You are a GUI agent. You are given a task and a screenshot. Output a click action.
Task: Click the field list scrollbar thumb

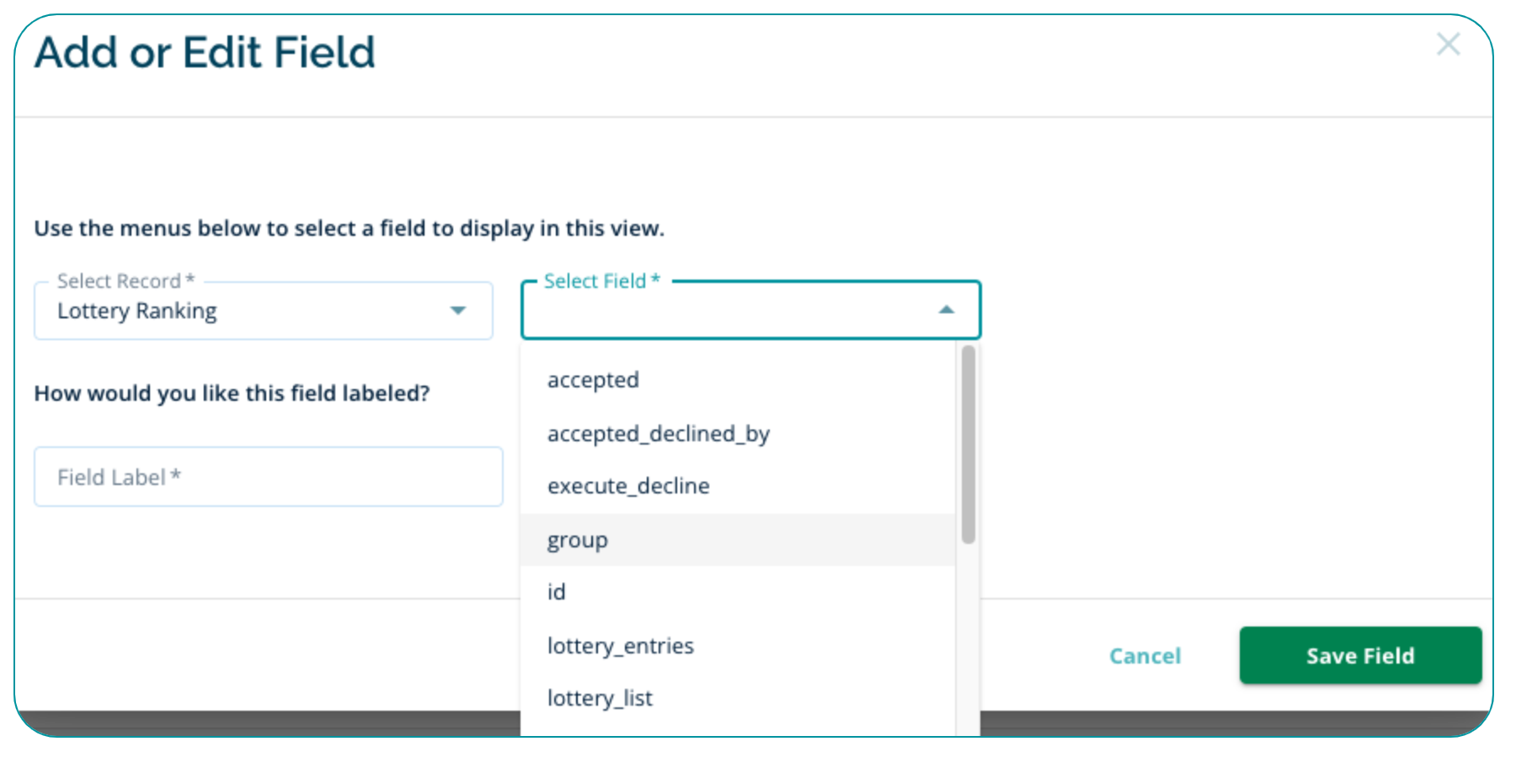click(x=968, y=444)
